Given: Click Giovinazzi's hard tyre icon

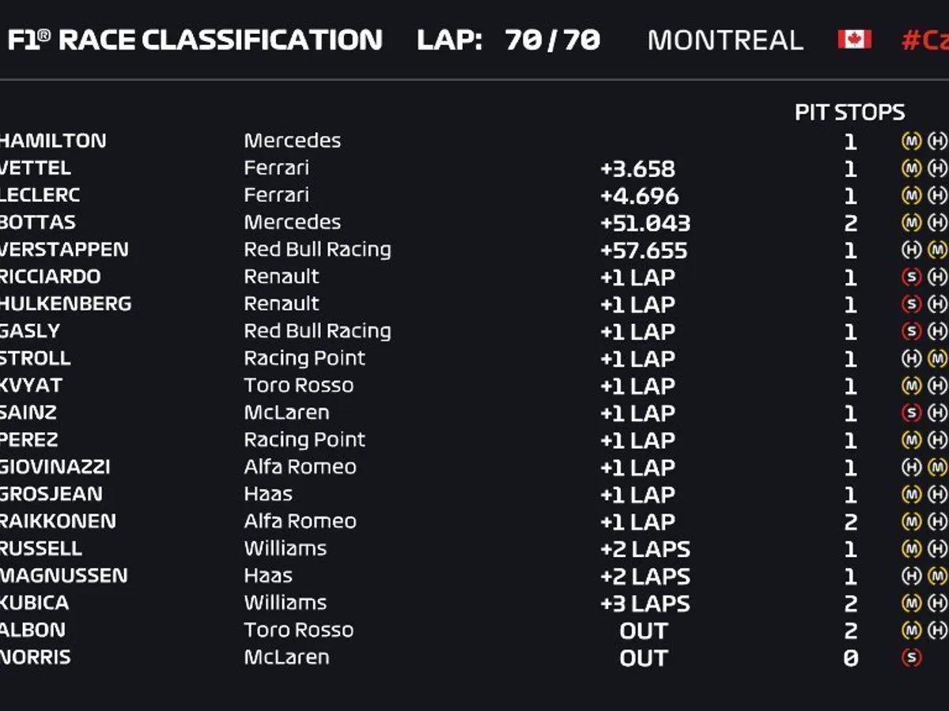Looking at the screenshot, I should (x=911, y=468).
